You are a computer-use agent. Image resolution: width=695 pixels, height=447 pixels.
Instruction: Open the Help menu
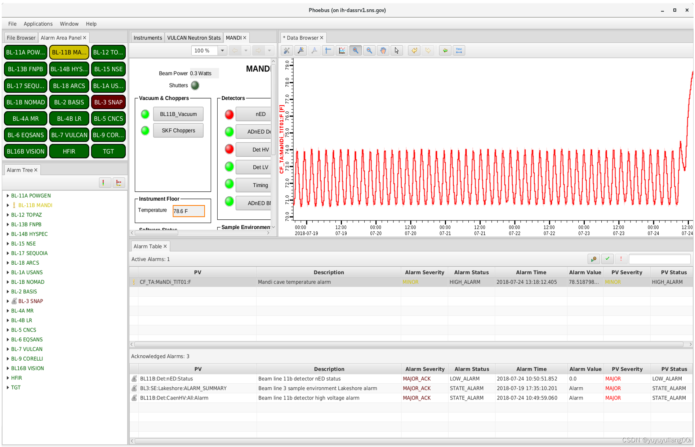(x=91, y=24)
